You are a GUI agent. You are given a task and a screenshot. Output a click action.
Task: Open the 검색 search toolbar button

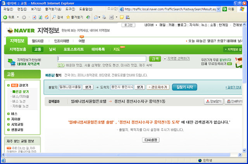point(57,17)
